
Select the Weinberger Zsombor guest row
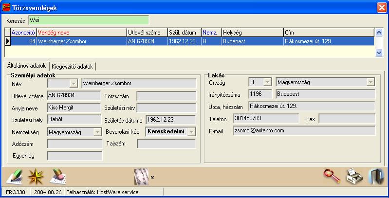click(192, 41)
